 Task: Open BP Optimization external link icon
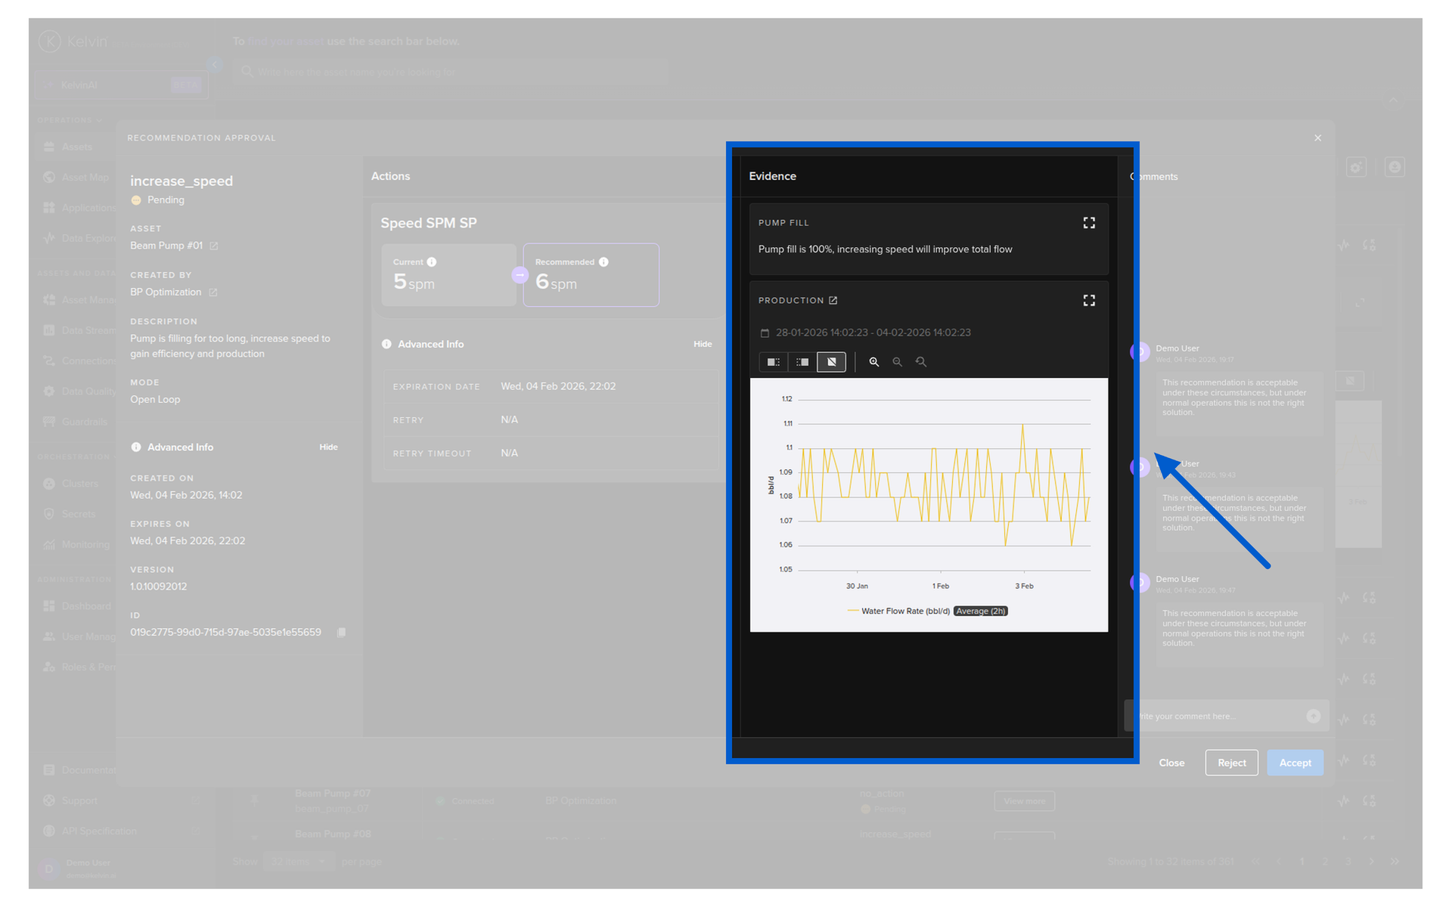coord(213,293)
